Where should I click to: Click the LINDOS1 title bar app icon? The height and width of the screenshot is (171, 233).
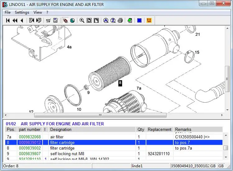click(5, 5)
